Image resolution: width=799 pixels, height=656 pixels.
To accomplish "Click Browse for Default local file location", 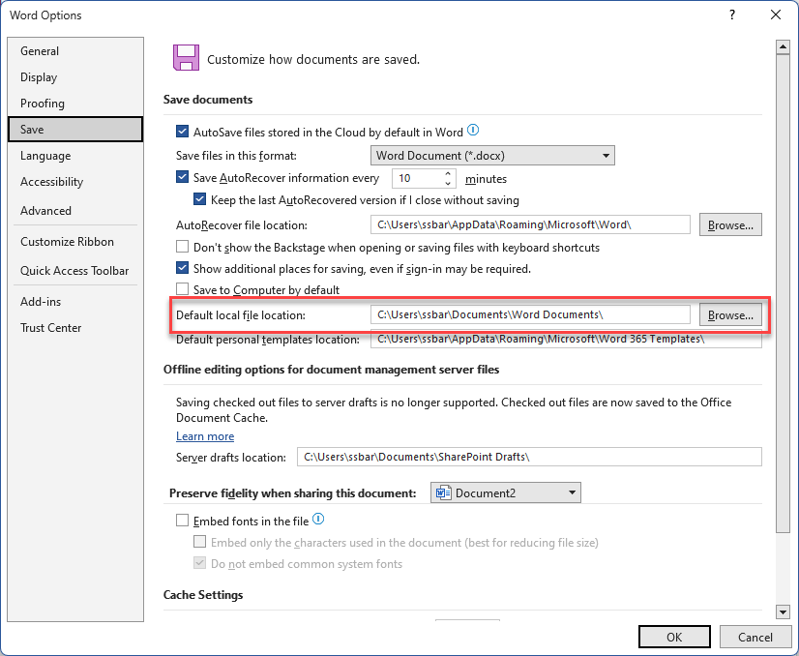I will coord(730,315).
